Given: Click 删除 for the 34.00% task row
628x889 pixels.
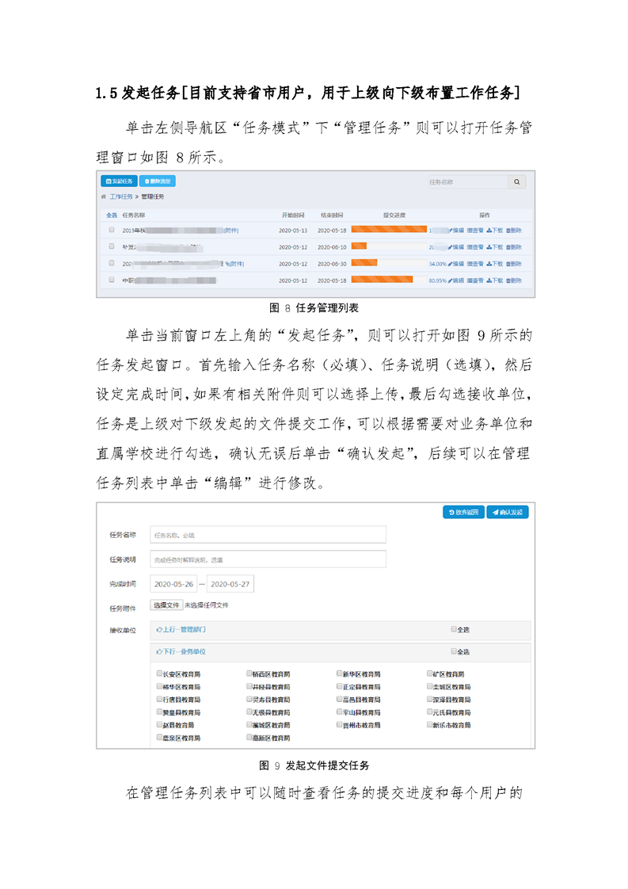Looking at the screenshot, I should pyautogui.click(x=514, y=264).
